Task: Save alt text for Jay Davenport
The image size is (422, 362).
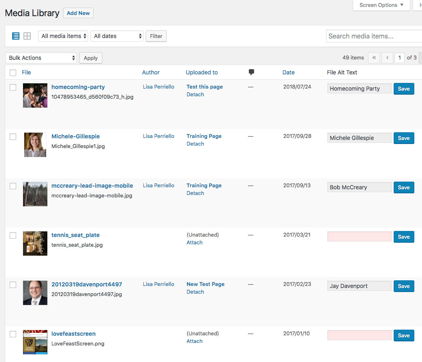Action: coord(404,286)
